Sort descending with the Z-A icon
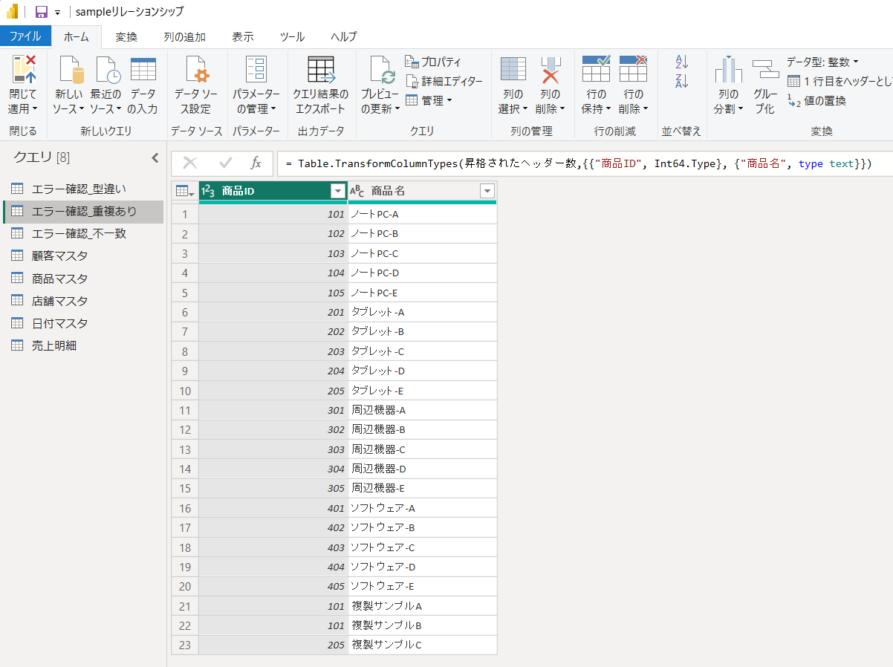Screen dimensions: 893x667 coord(681,80)
